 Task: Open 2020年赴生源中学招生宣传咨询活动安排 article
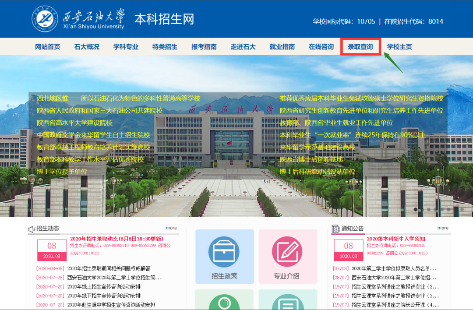click(x=111, y=305)
